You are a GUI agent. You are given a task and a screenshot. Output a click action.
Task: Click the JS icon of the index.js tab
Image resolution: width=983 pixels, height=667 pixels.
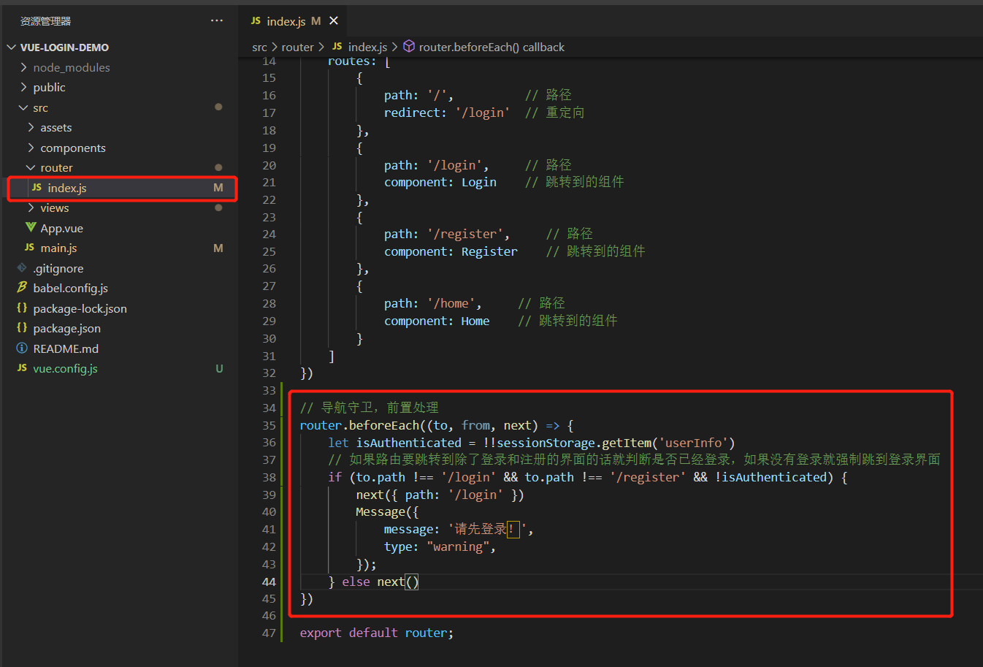(256, 20)
